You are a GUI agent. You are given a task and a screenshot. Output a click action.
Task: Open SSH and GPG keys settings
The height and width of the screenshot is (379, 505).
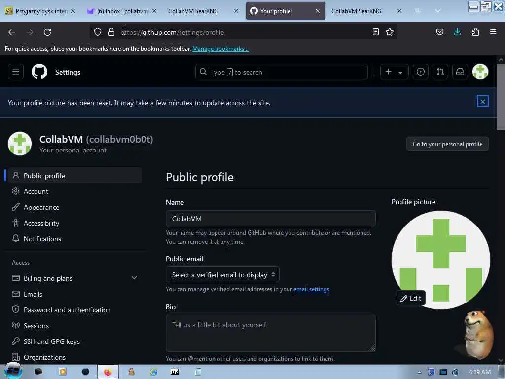(x=75, y=341)
